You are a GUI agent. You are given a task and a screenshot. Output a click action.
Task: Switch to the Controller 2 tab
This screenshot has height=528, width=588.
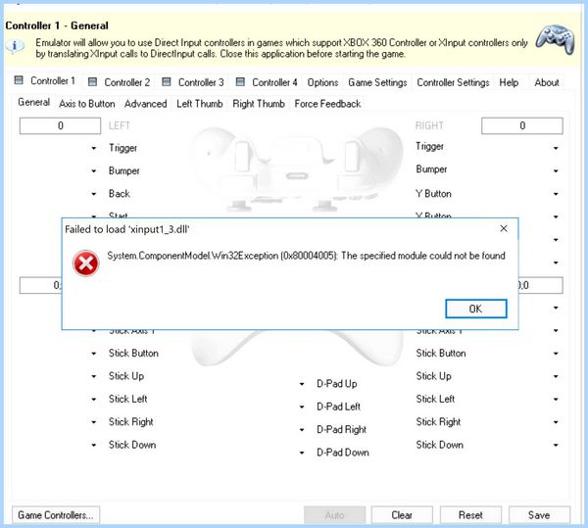pos(120,82)
